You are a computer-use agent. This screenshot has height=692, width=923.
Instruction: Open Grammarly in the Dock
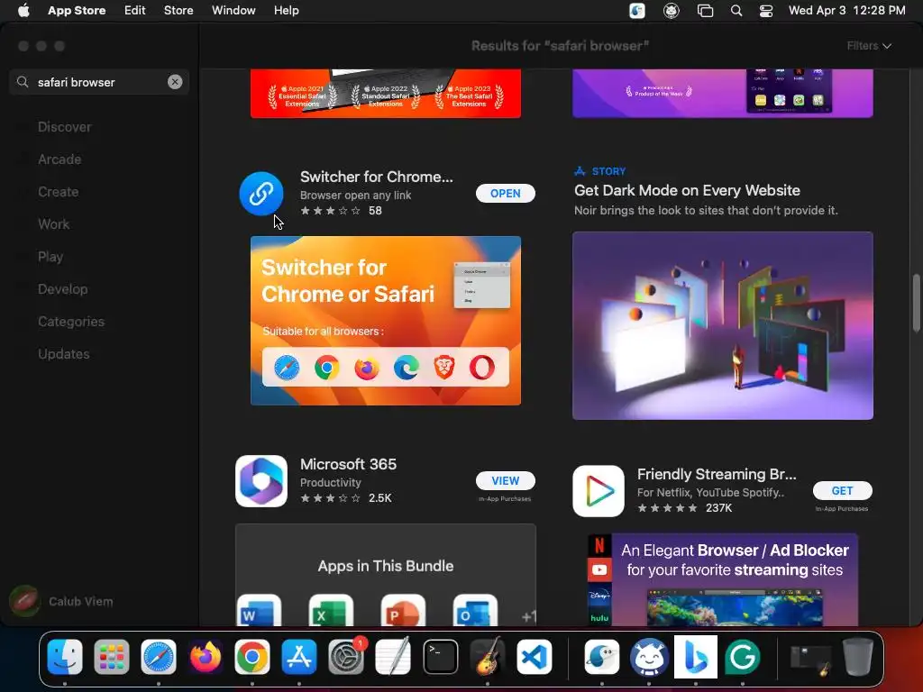tap(743, 657)
